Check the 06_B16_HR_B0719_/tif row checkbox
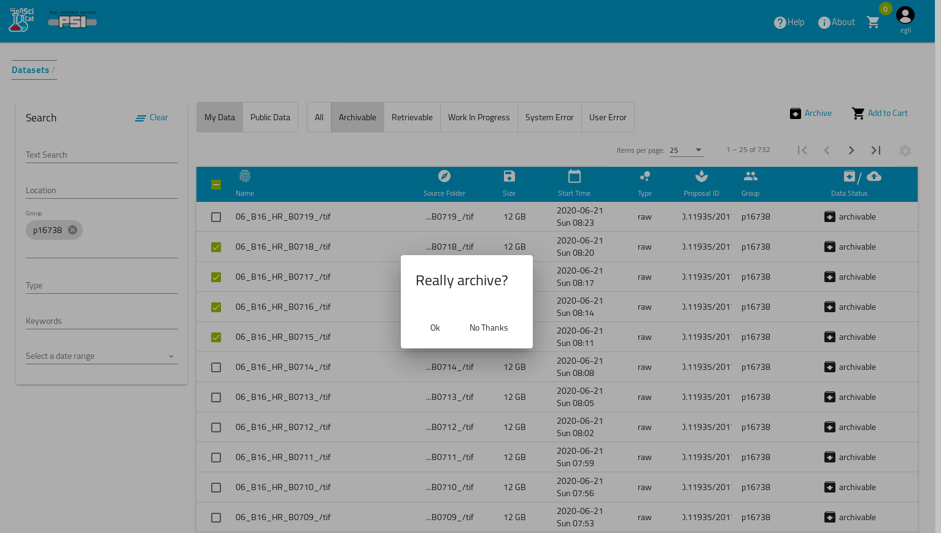The image size is (941, 533). click(x=216, y=217)
